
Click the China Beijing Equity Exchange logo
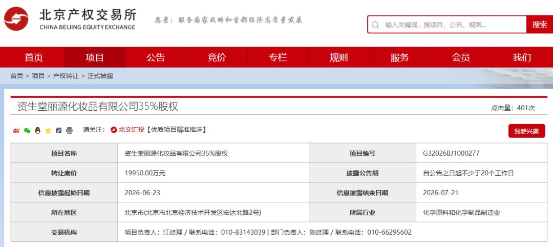(70, 18)
